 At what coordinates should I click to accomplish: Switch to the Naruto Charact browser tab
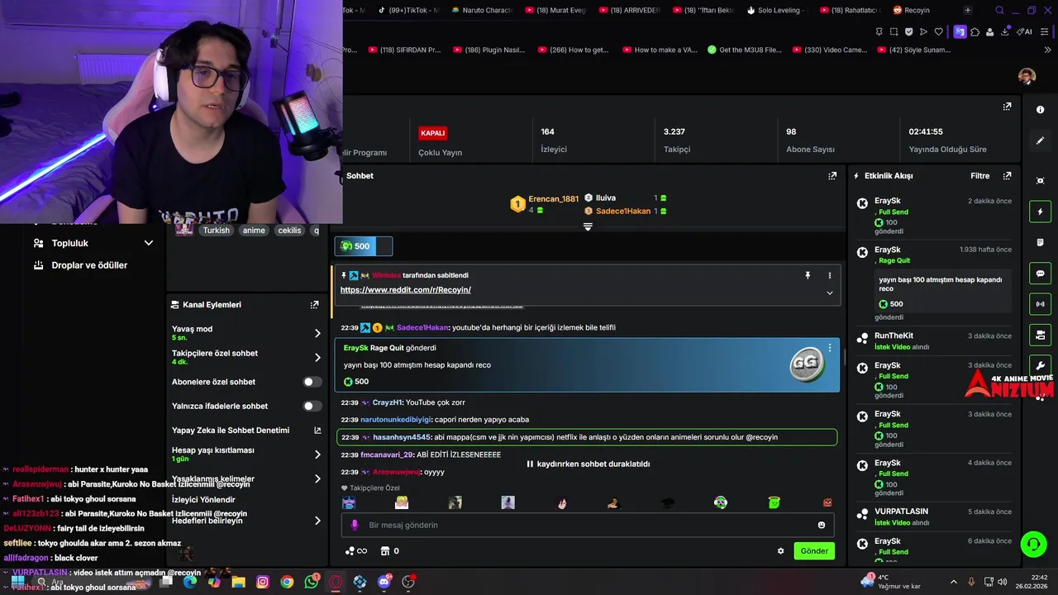(481, 10)
